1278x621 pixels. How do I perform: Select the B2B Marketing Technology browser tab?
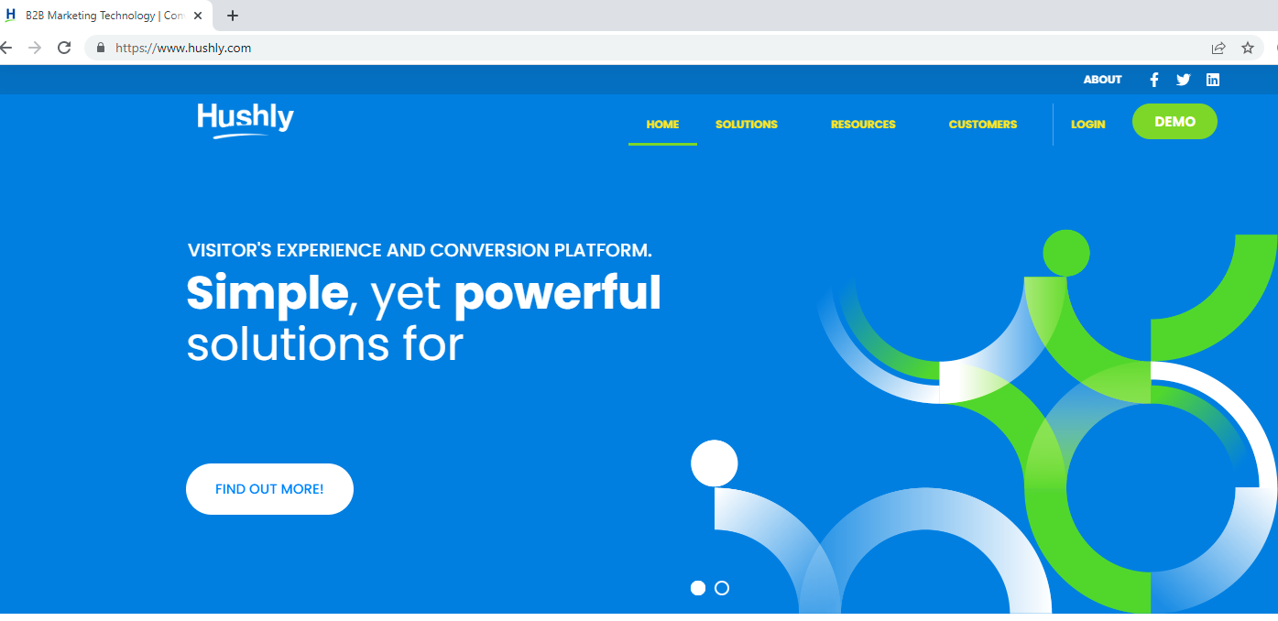click(104, 16)
